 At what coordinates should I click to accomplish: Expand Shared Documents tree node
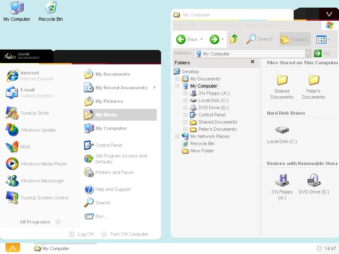185,122
